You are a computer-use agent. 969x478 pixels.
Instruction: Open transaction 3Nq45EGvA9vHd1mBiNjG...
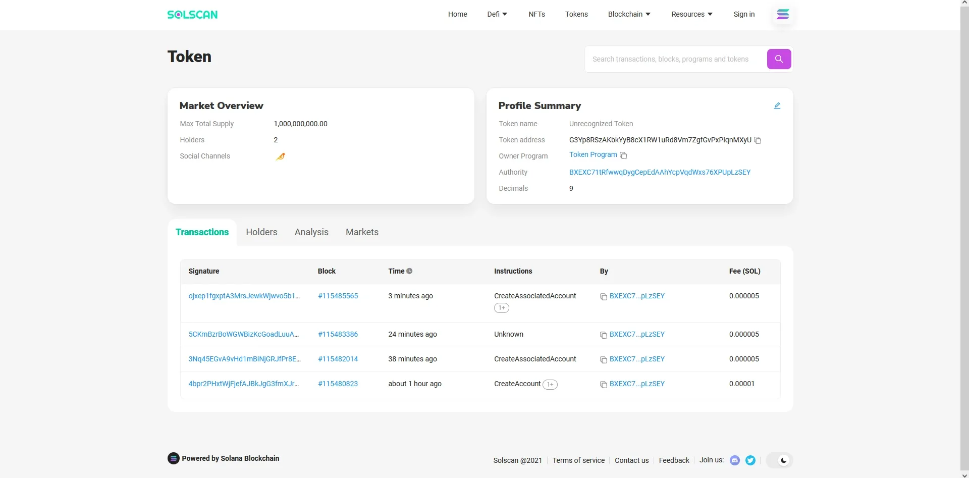pos(244,359)
